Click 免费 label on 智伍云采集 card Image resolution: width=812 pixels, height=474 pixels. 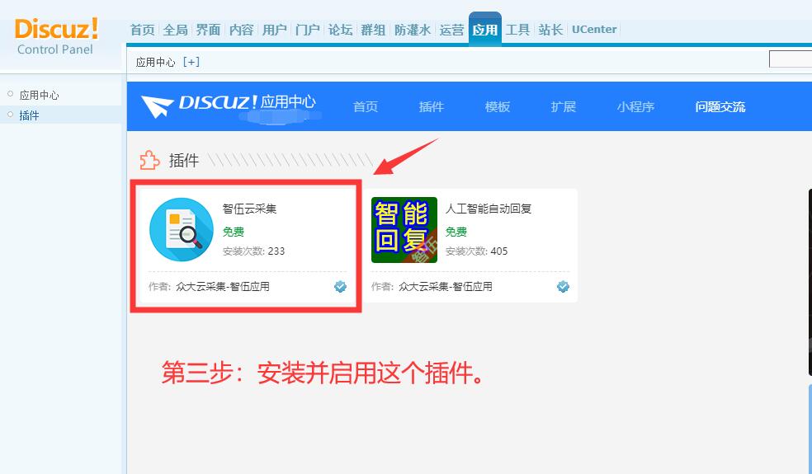point(234,232)
